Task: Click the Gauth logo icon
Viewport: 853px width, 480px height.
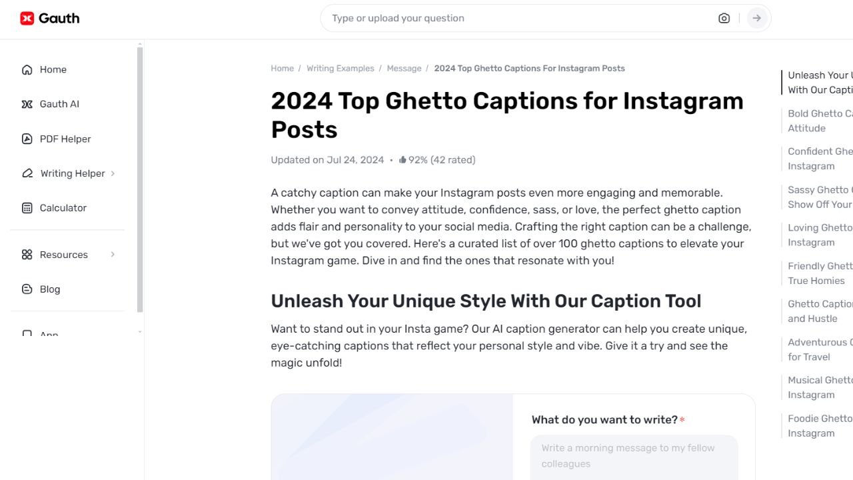Action: [26, 18]
